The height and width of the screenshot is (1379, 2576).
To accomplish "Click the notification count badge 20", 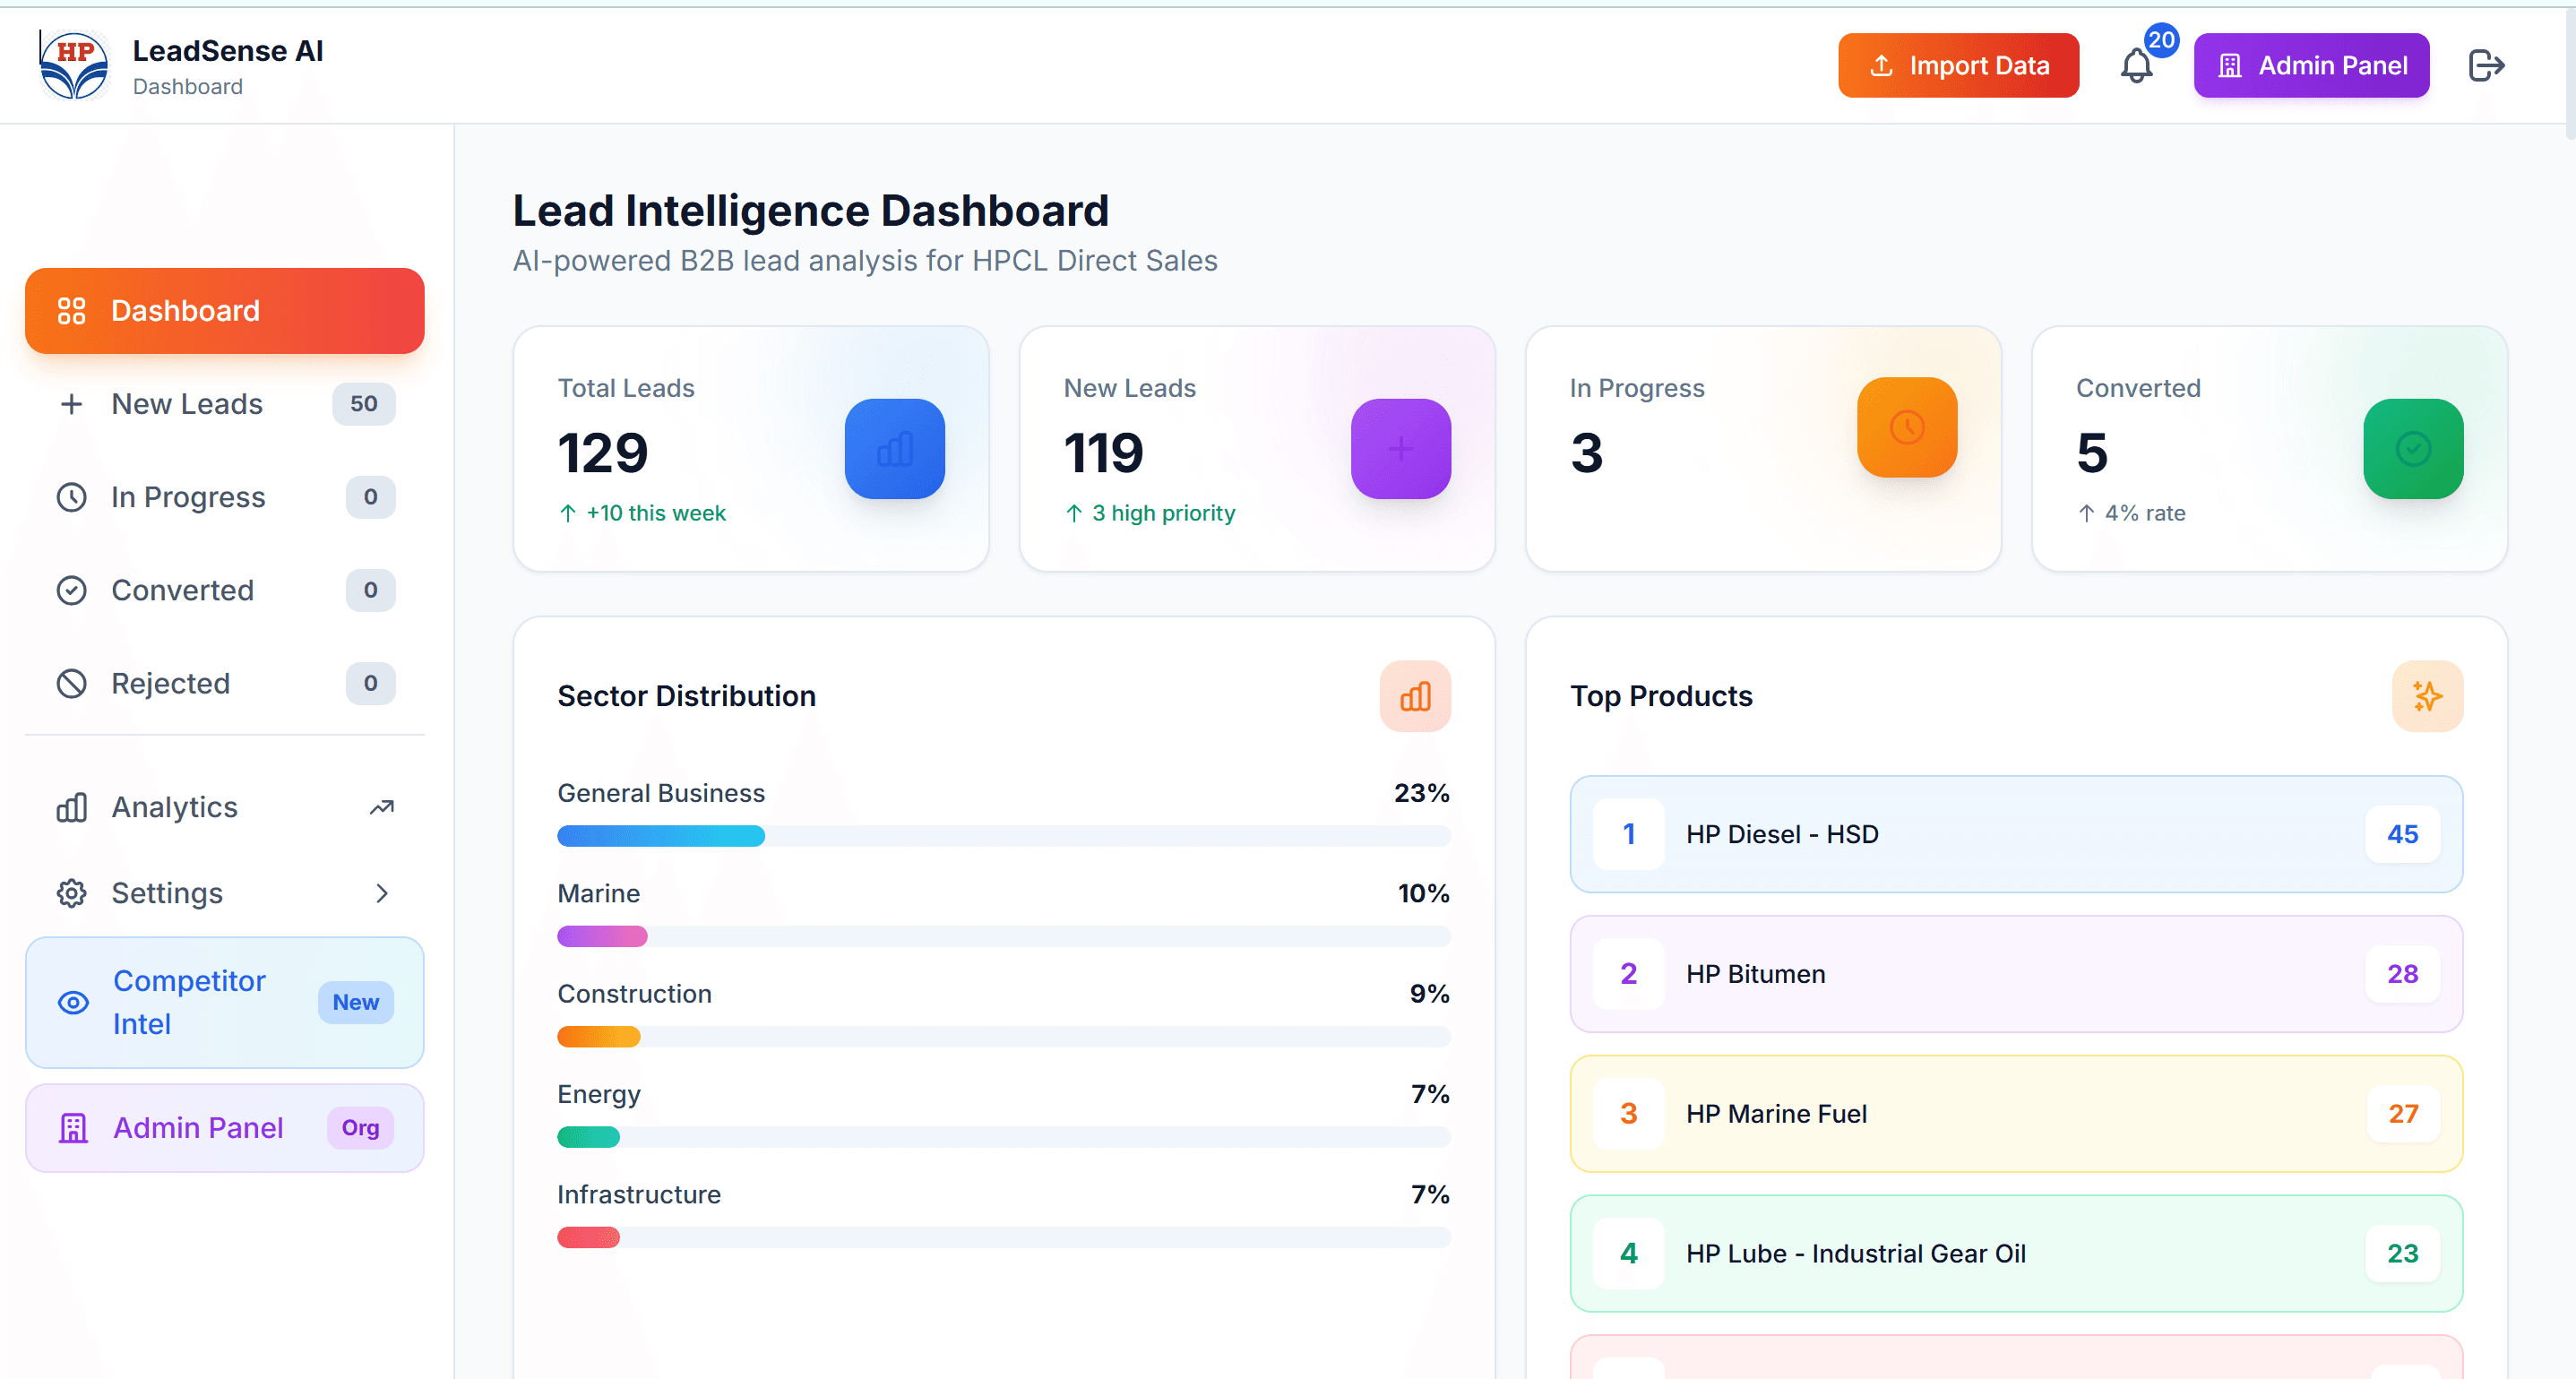I will coord(2161,40).
